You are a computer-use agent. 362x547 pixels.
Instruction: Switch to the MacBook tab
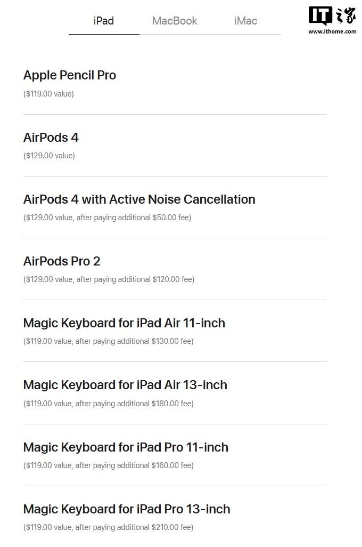tap(175, 21)
